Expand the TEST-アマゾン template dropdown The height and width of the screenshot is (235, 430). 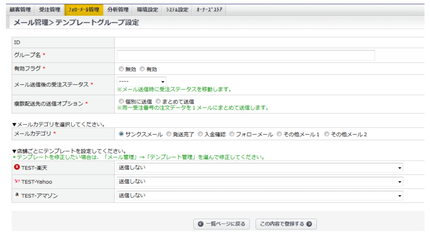(260, 196)
